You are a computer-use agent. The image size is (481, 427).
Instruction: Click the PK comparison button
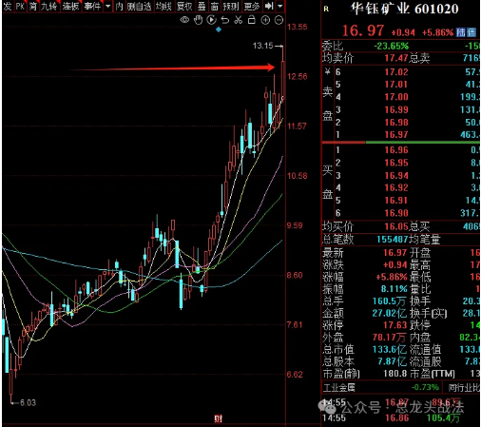pos(20,6)
